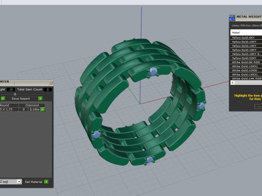Click the blue gem at ring bottom
262x196 pixels.
point(150,160)
